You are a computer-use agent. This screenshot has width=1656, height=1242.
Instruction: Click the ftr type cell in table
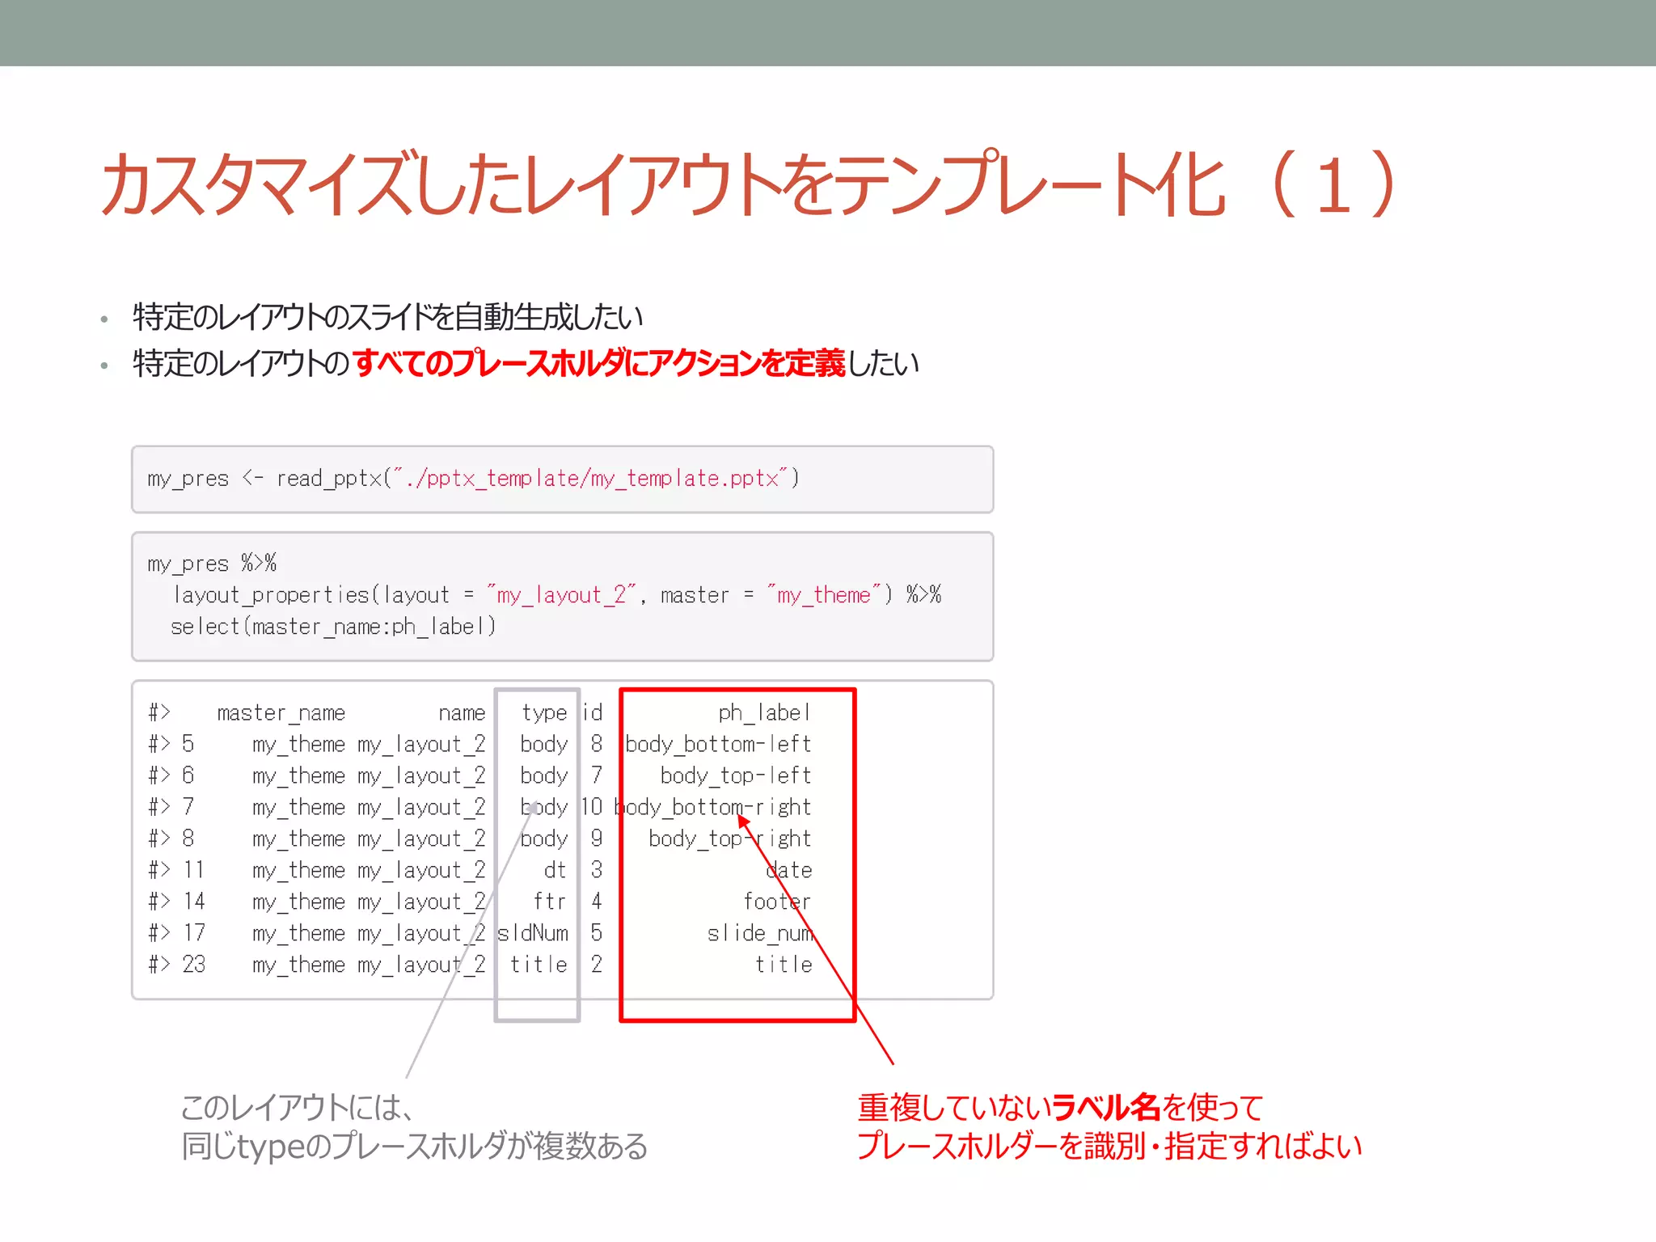550,902
